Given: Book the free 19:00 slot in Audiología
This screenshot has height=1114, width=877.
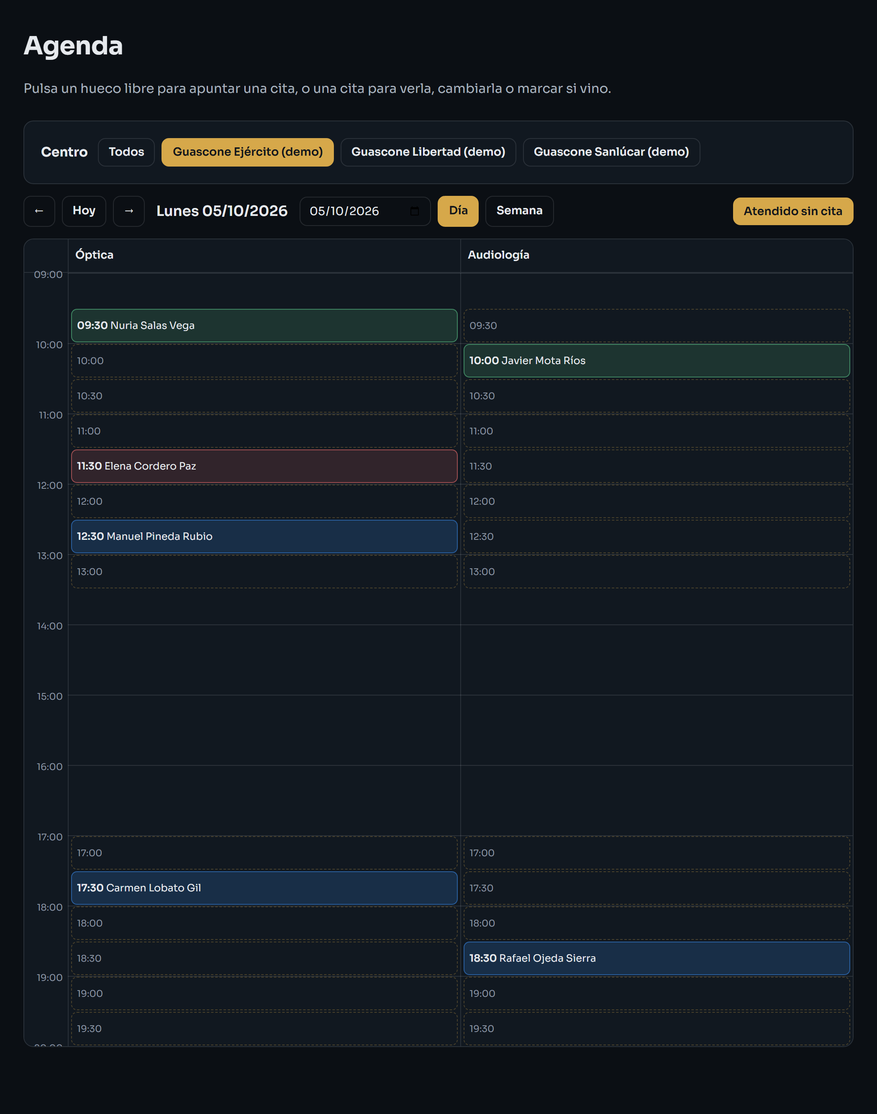Looking at the screenshot, I should pyautogui.click(x=657, y=994).
